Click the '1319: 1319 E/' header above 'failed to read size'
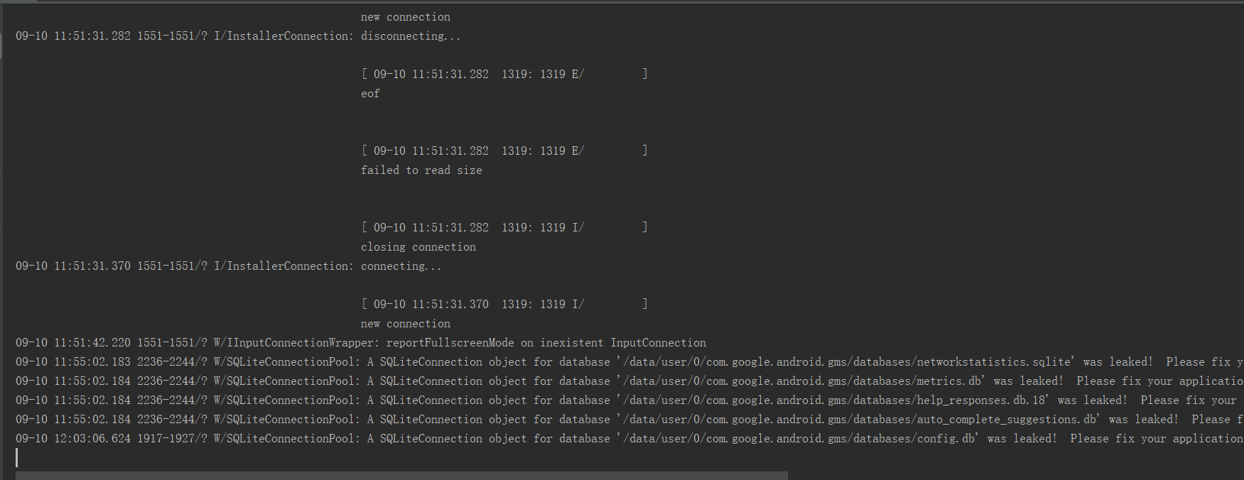 543,151
